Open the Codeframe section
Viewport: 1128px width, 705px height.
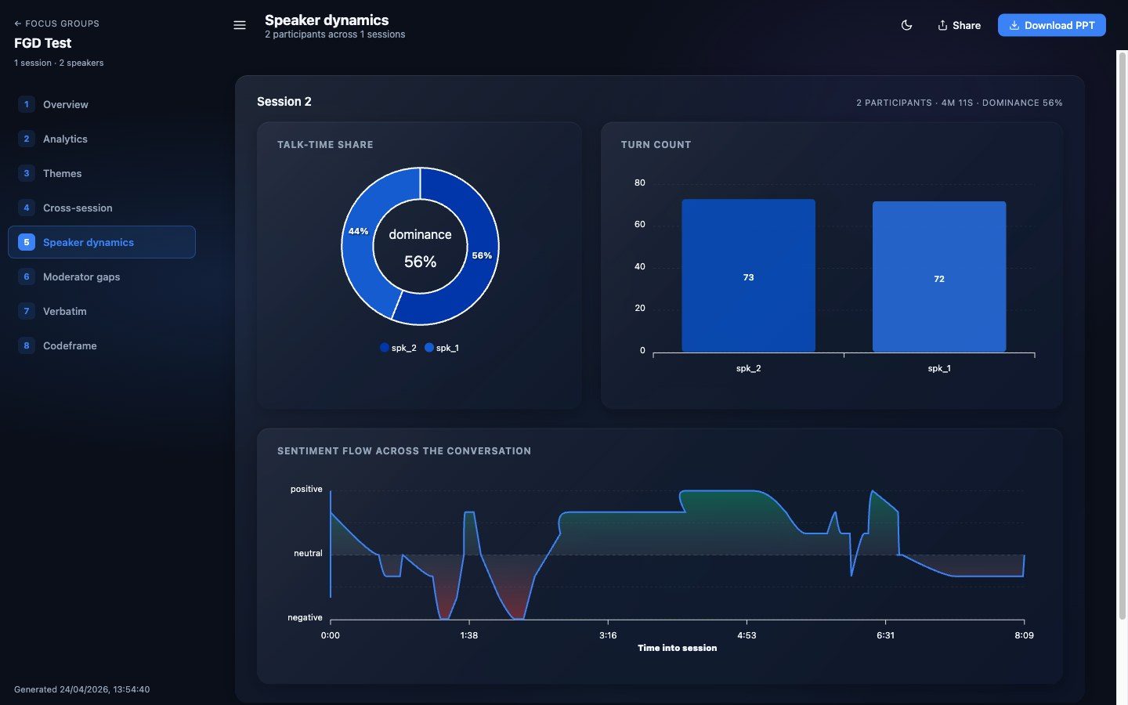click(102, 345)
